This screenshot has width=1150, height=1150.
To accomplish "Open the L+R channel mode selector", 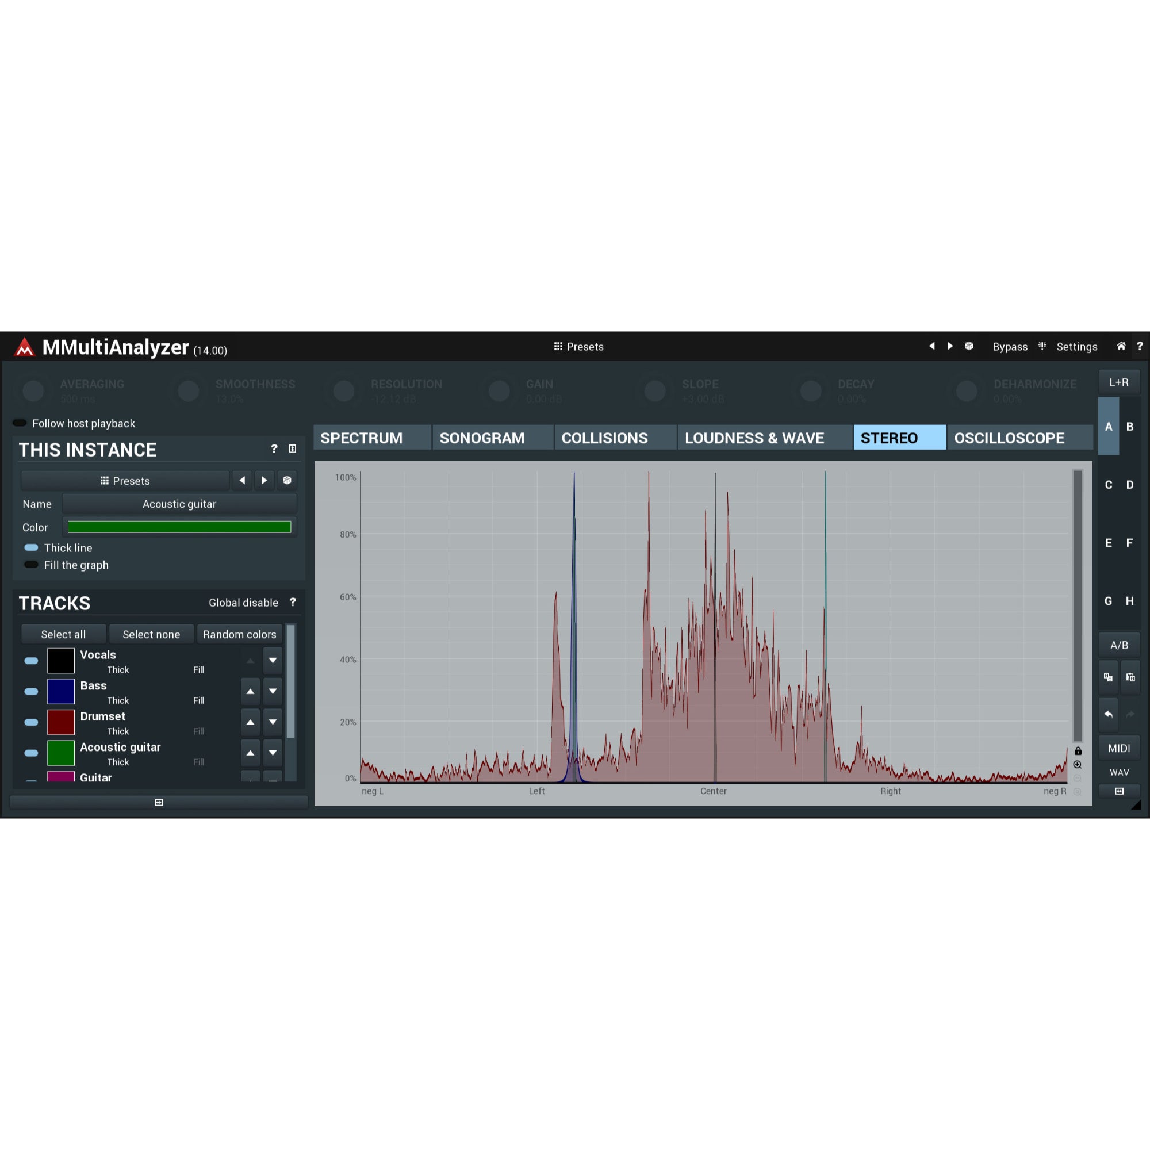I will [x=1118, y=382].
